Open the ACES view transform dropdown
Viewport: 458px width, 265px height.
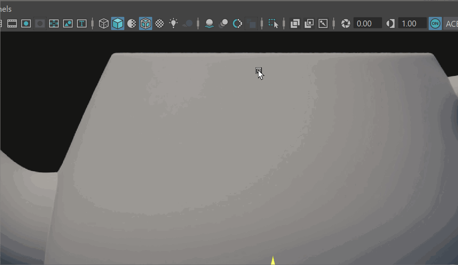click(451, 23)
